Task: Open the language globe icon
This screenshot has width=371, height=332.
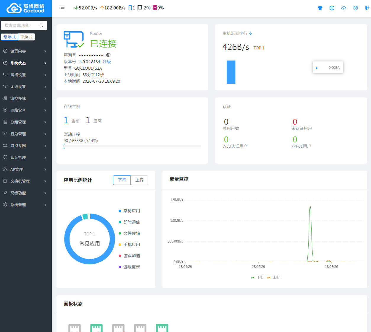Action: pos(332,8)
